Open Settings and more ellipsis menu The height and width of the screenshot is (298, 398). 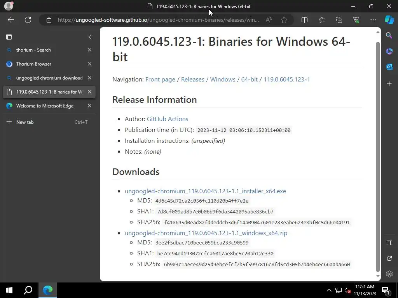pos(373,20)
